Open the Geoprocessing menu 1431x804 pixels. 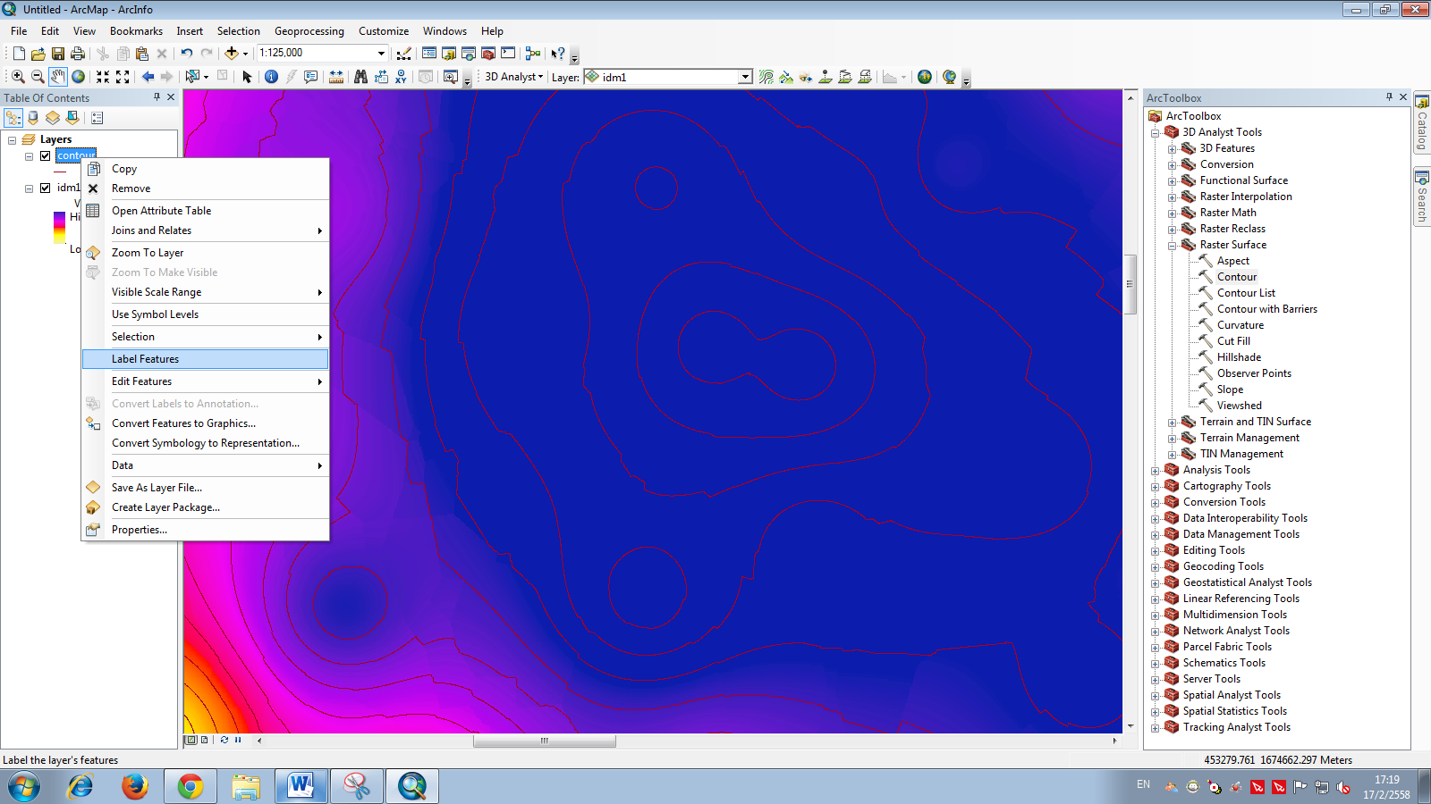309,31
